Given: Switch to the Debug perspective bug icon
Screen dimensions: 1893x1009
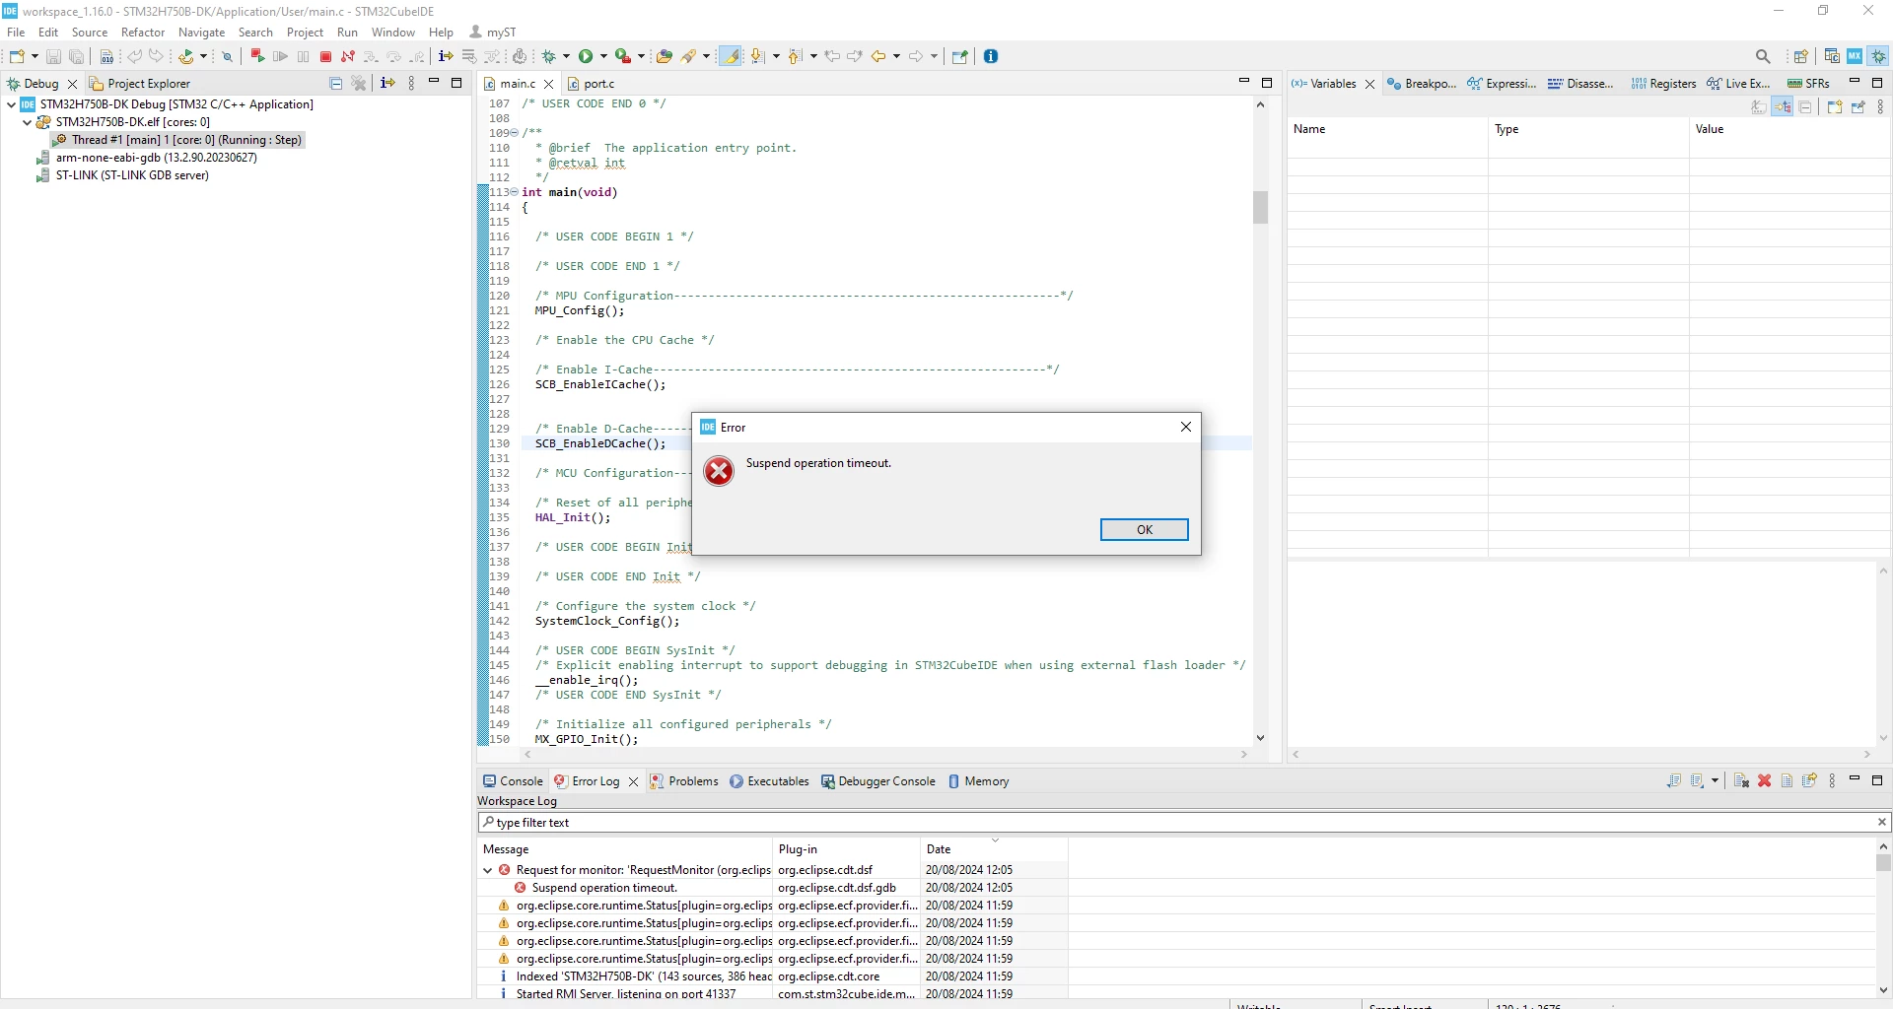Looking at the screenshot, I should pyautogui.click(x=1879, y=56).
